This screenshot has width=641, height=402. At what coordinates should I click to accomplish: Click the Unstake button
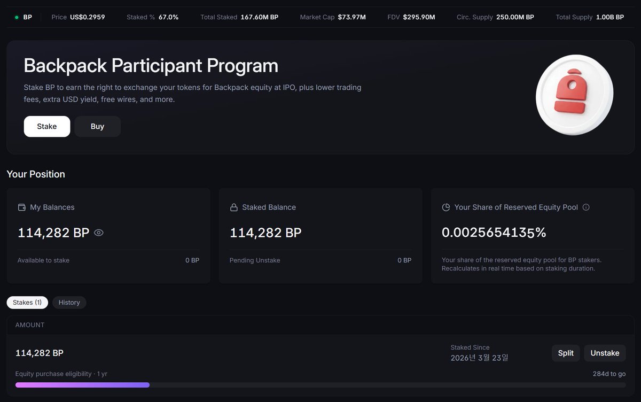click(x=605, y=353)
